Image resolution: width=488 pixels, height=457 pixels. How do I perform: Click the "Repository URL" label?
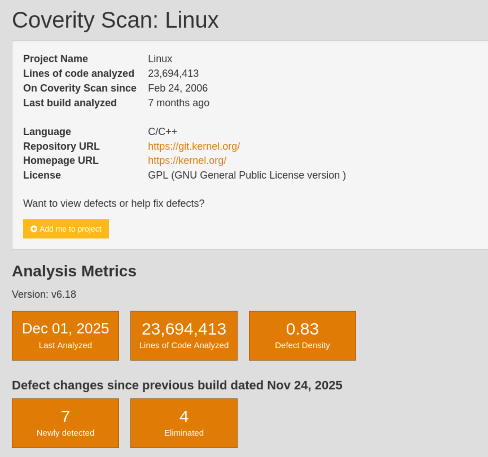tap(61, 146)
